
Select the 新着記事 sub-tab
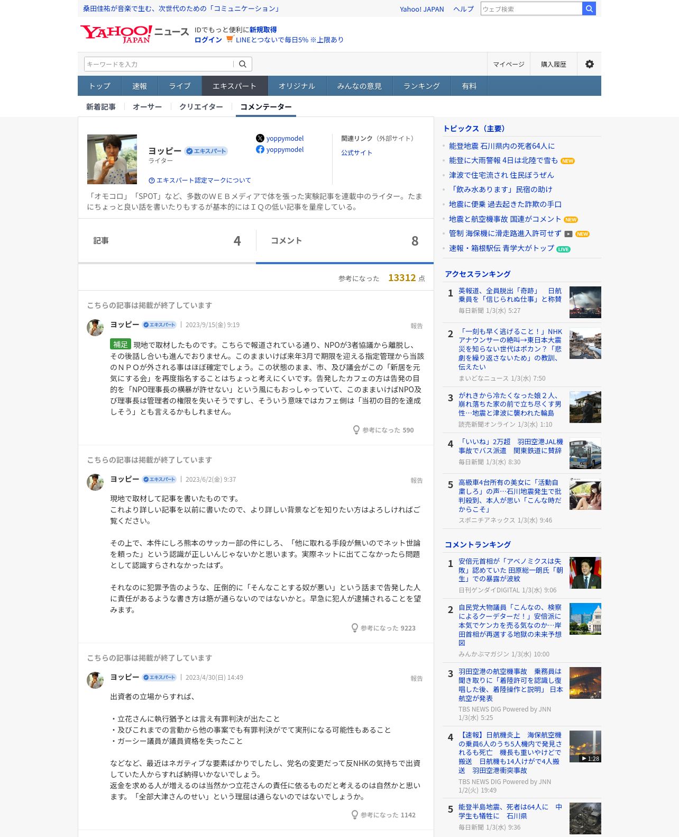101,107
